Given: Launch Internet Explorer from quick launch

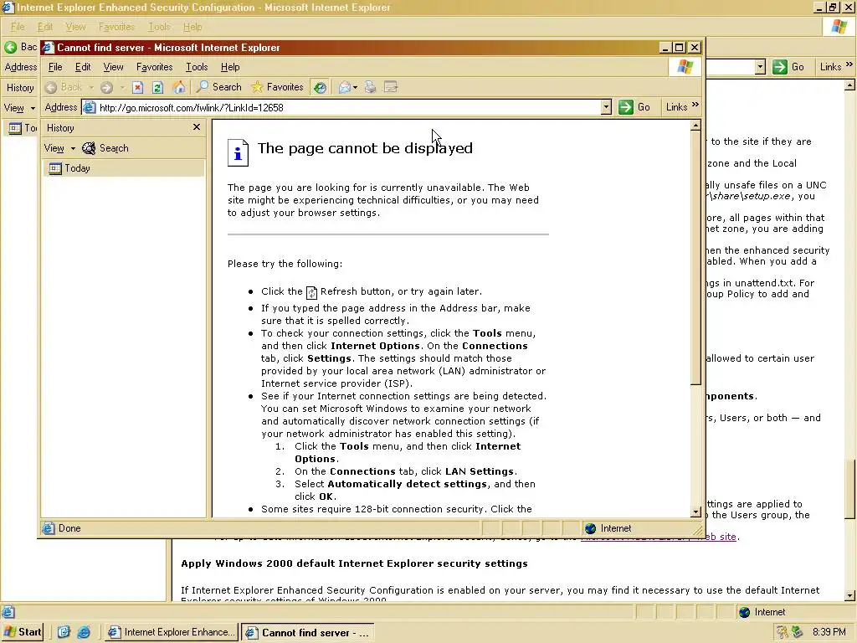Looking at the screenshot, I should click(84, 632).
